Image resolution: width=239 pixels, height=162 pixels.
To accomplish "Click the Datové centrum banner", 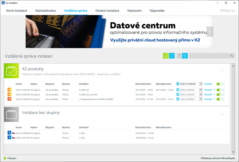I will tap(119, 32).
